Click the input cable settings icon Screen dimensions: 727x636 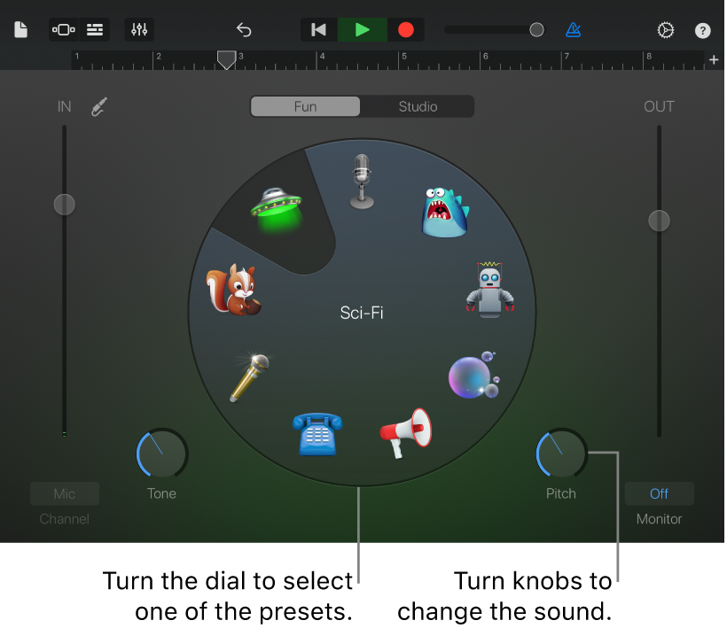[98, 107]
